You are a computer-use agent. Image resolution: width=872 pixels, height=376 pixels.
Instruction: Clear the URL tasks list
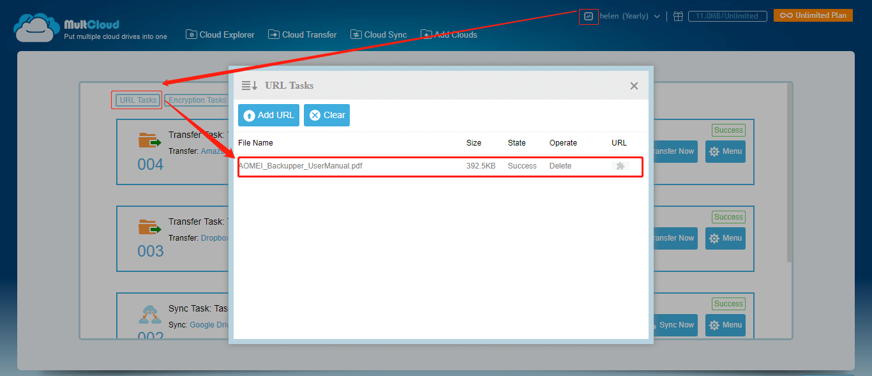327,115
